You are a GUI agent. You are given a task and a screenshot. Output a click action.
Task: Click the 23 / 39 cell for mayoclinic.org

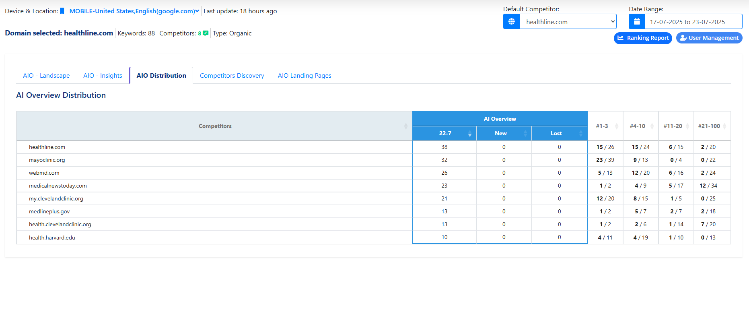[x=605, y=160]
